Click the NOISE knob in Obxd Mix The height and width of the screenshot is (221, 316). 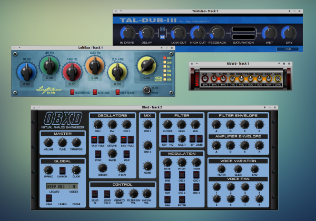(x=147, y=166)
